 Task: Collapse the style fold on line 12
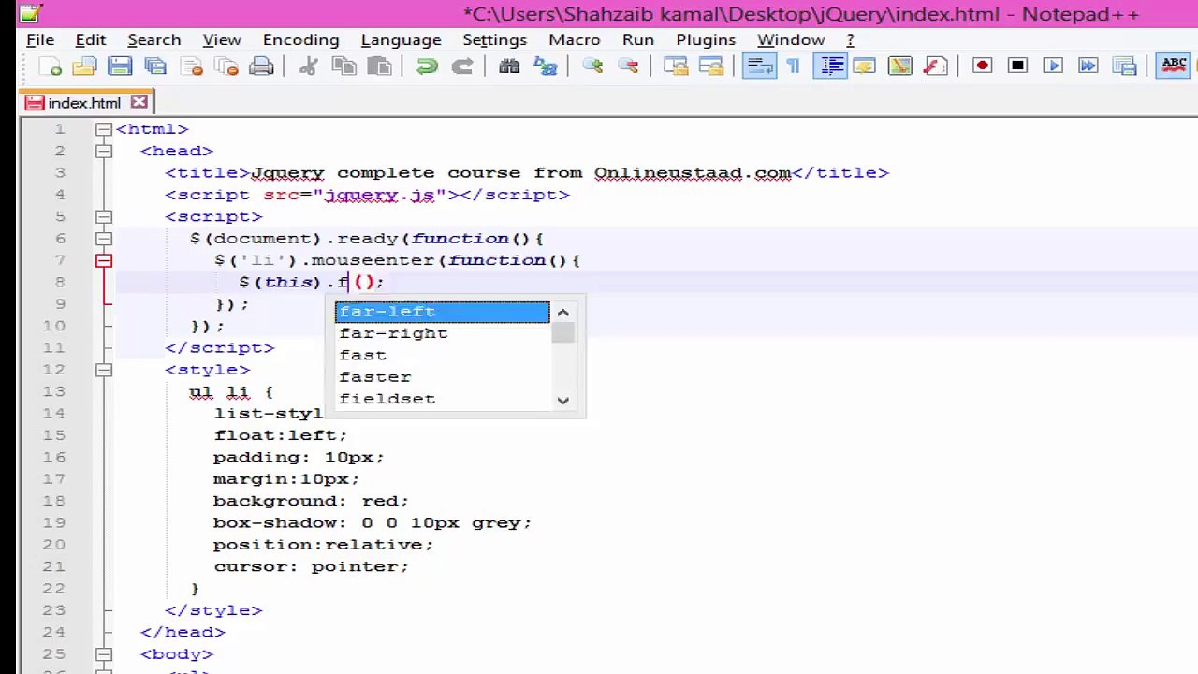pos(104,370)
